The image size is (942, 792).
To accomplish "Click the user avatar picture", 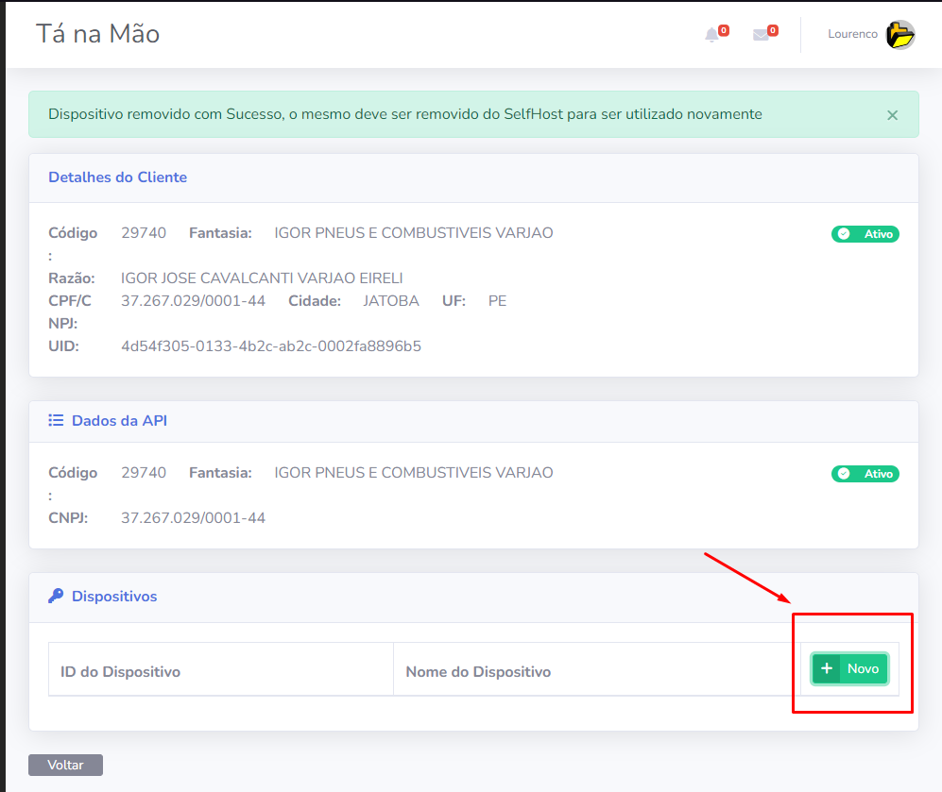I will click(x=899, y=35).
